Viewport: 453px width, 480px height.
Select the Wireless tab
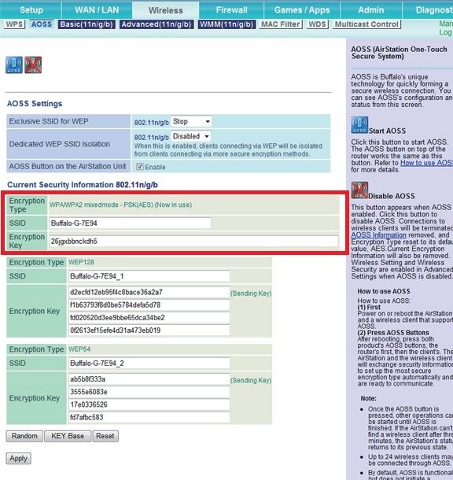pyautogui.click(x=165, y=10)
